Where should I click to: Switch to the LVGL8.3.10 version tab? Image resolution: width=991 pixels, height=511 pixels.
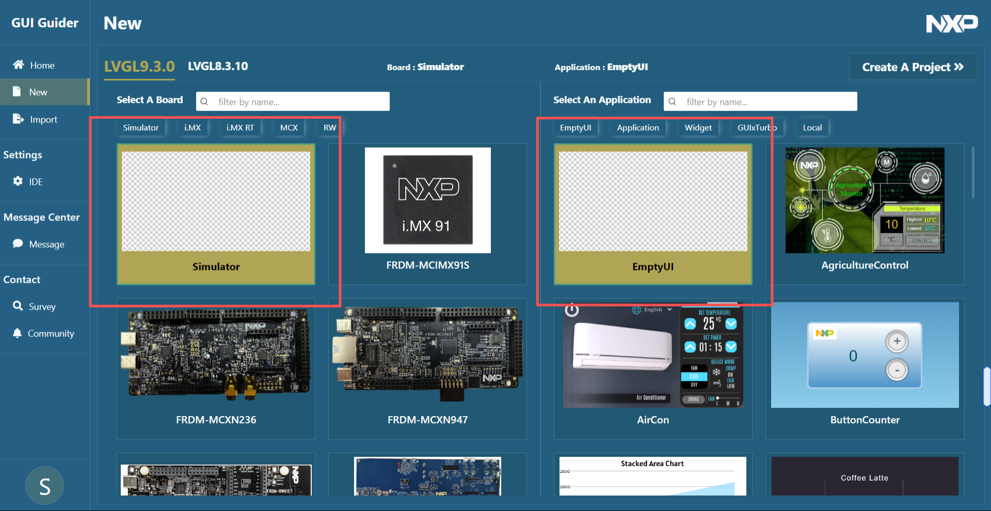coord(218,66)
